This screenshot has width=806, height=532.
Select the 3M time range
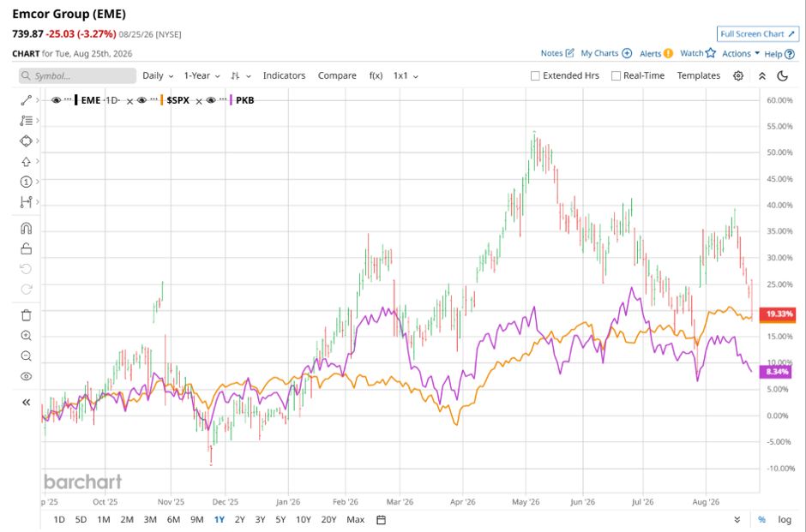click(150, 520)
